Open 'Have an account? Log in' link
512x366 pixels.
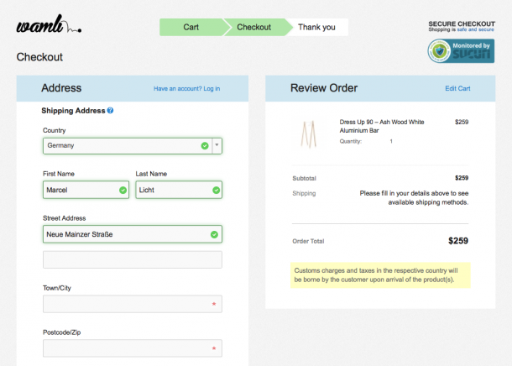point(187,88)
